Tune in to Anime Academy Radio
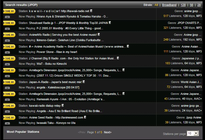Image resolution: width=205 pixels, height=140 pixels. coord(9,46)
